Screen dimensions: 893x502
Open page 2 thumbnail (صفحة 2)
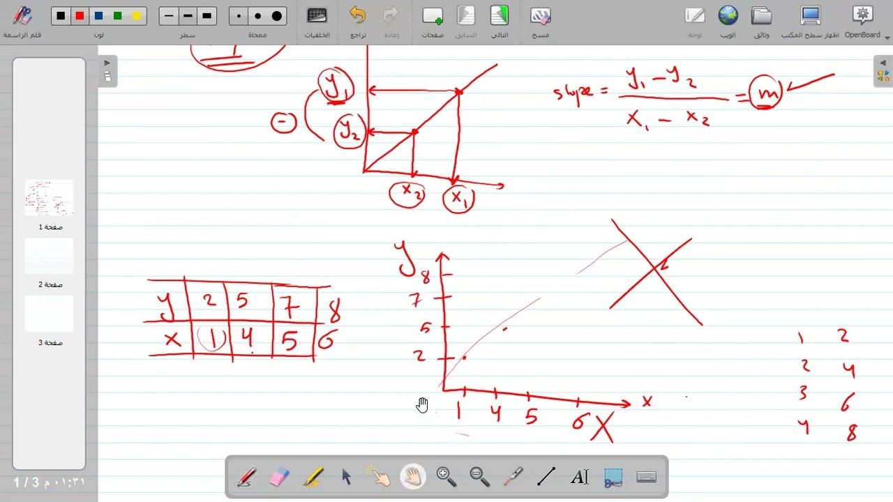[49, 256]
